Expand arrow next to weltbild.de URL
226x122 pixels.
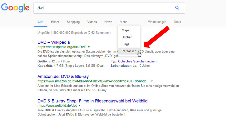[80, 106]
